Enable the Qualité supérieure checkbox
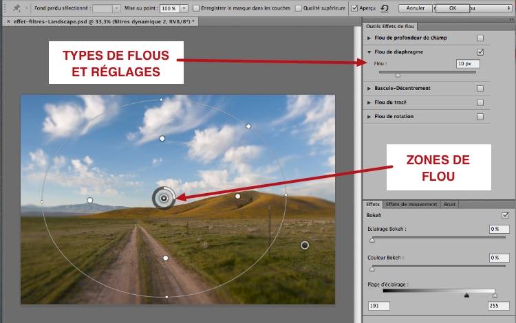516x323 pixels. pyautogui.click(x=298, y=8)
